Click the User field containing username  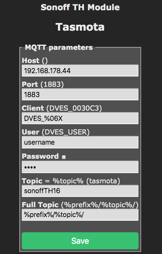pyautogui.click(x=80, y=142)
